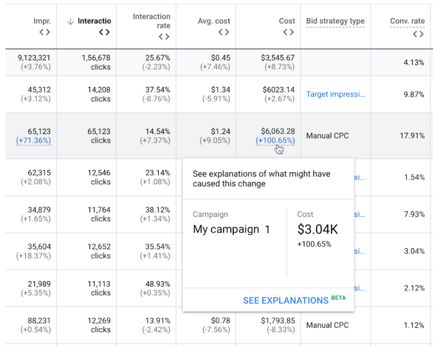Viewport: 433px width, 347px height.
Task: Click the 9.87% conversion rate cell
Action: click(x=414, y=95)
